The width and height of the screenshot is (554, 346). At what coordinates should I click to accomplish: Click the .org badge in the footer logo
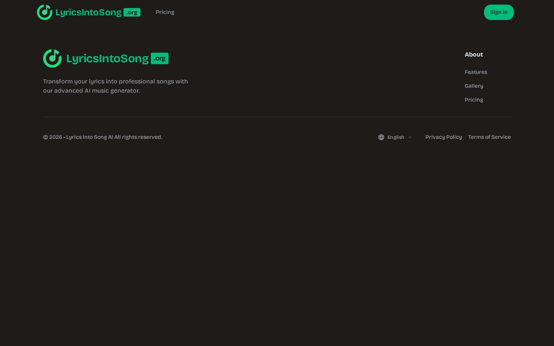(x=160, y=58)
